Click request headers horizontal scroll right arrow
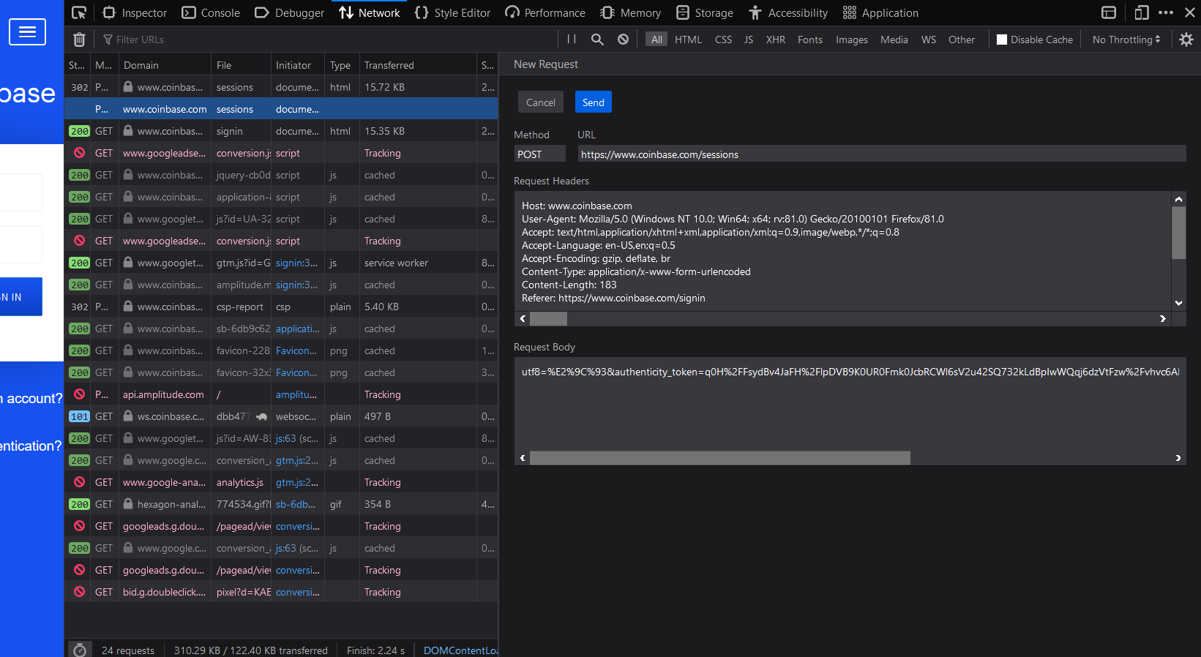This screenshot has height=657, width=1201. tap(1163, 318)
